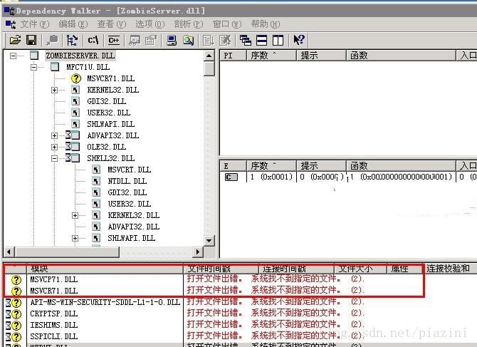This screenshot has width=477, height=347.
Task: Open the 查看(V) menu
Action: pos(111,24)
